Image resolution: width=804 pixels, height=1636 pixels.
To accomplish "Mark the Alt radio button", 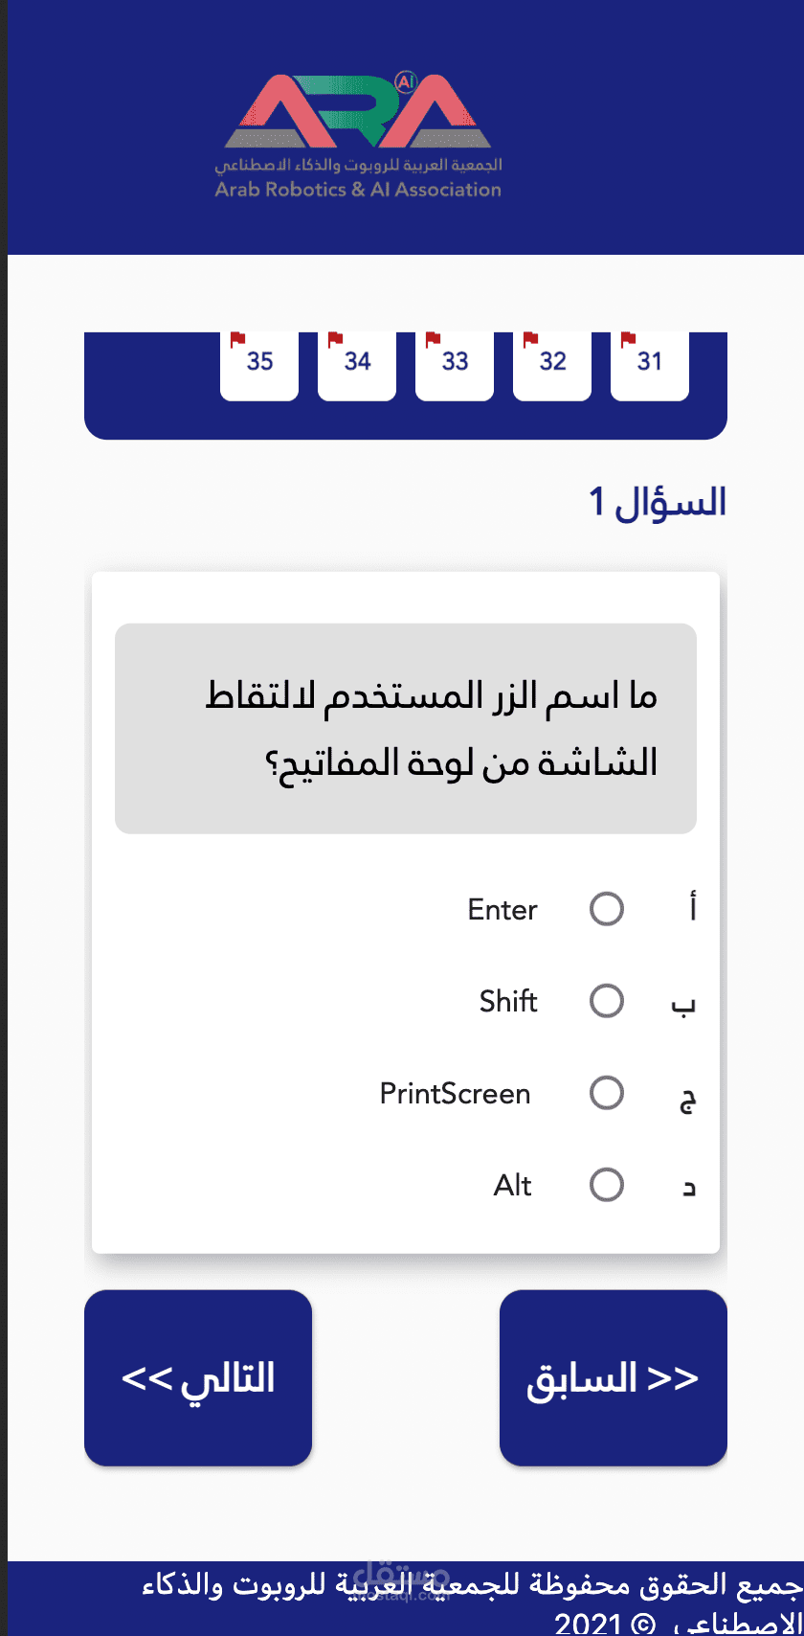I will pos(606,1185).
